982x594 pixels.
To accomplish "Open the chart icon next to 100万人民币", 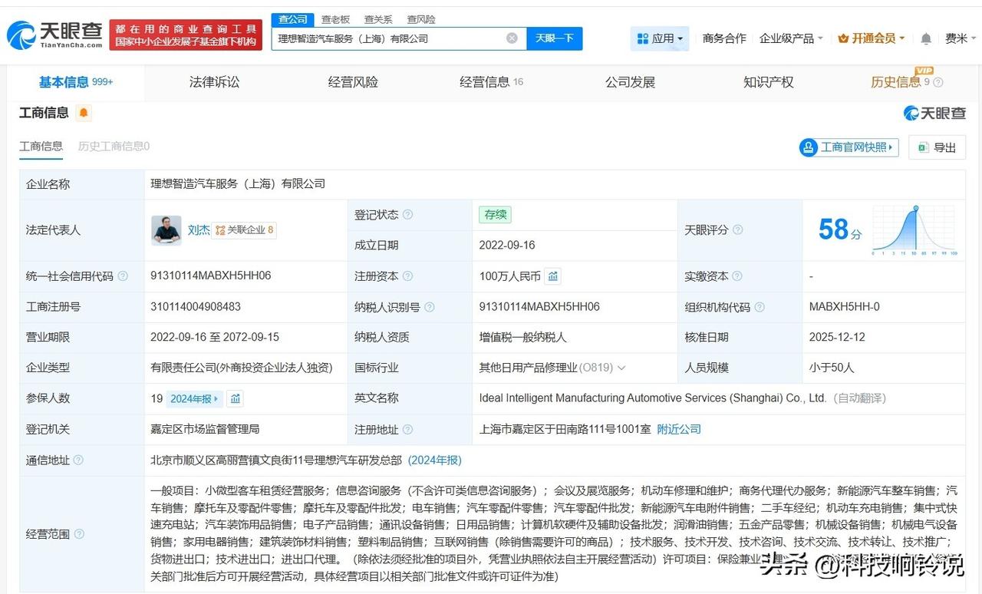I will point(552,276).
